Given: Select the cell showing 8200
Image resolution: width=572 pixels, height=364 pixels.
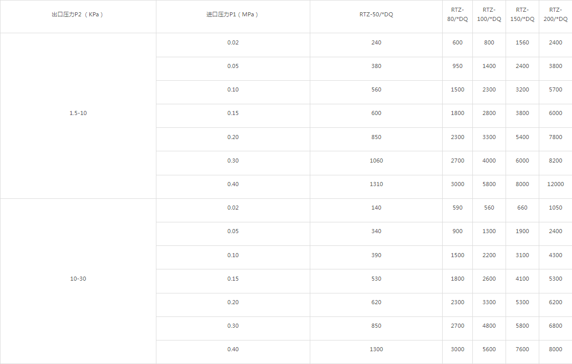Looking at the screenshot, I should point(556,161).
